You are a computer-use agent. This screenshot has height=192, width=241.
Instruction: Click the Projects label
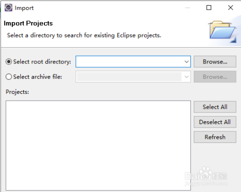17,92
